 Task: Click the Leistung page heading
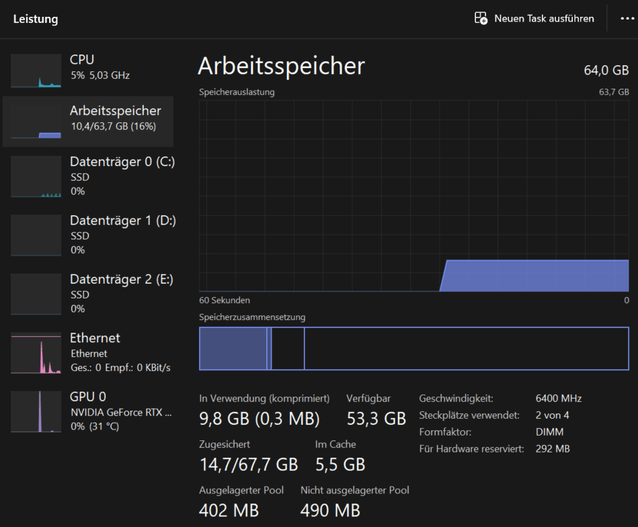coord(36,19)
